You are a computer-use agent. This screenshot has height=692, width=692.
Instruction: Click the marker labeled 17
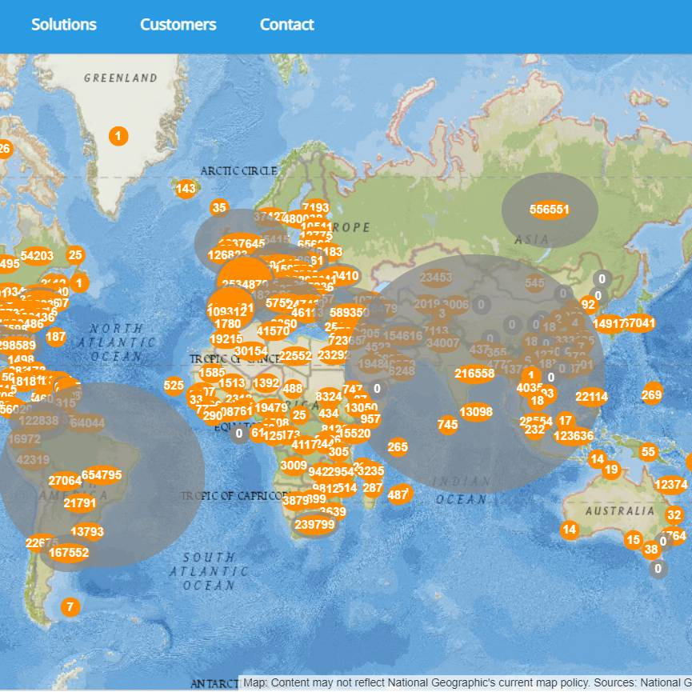click(566, 421)
